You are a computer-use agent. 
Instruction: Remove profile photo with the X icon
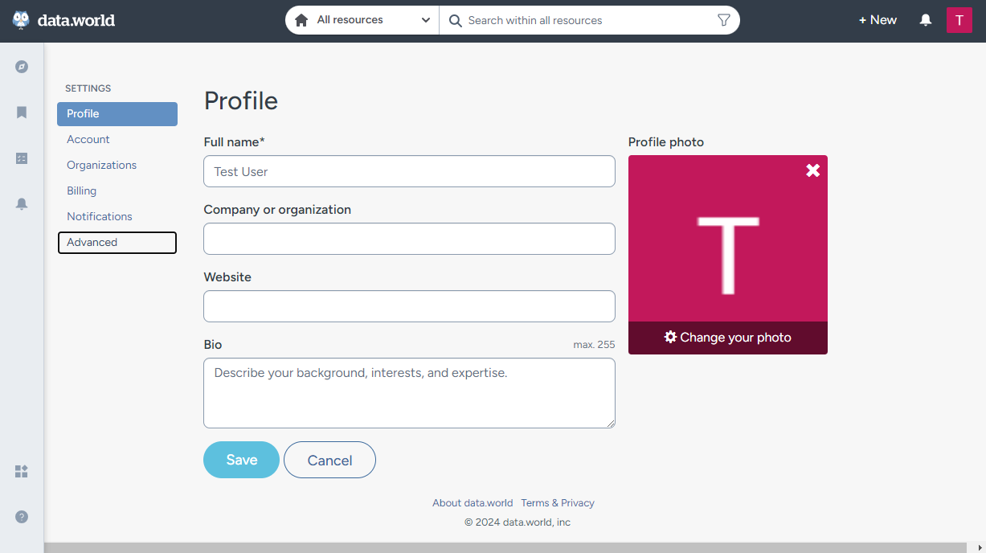point(813,170)
